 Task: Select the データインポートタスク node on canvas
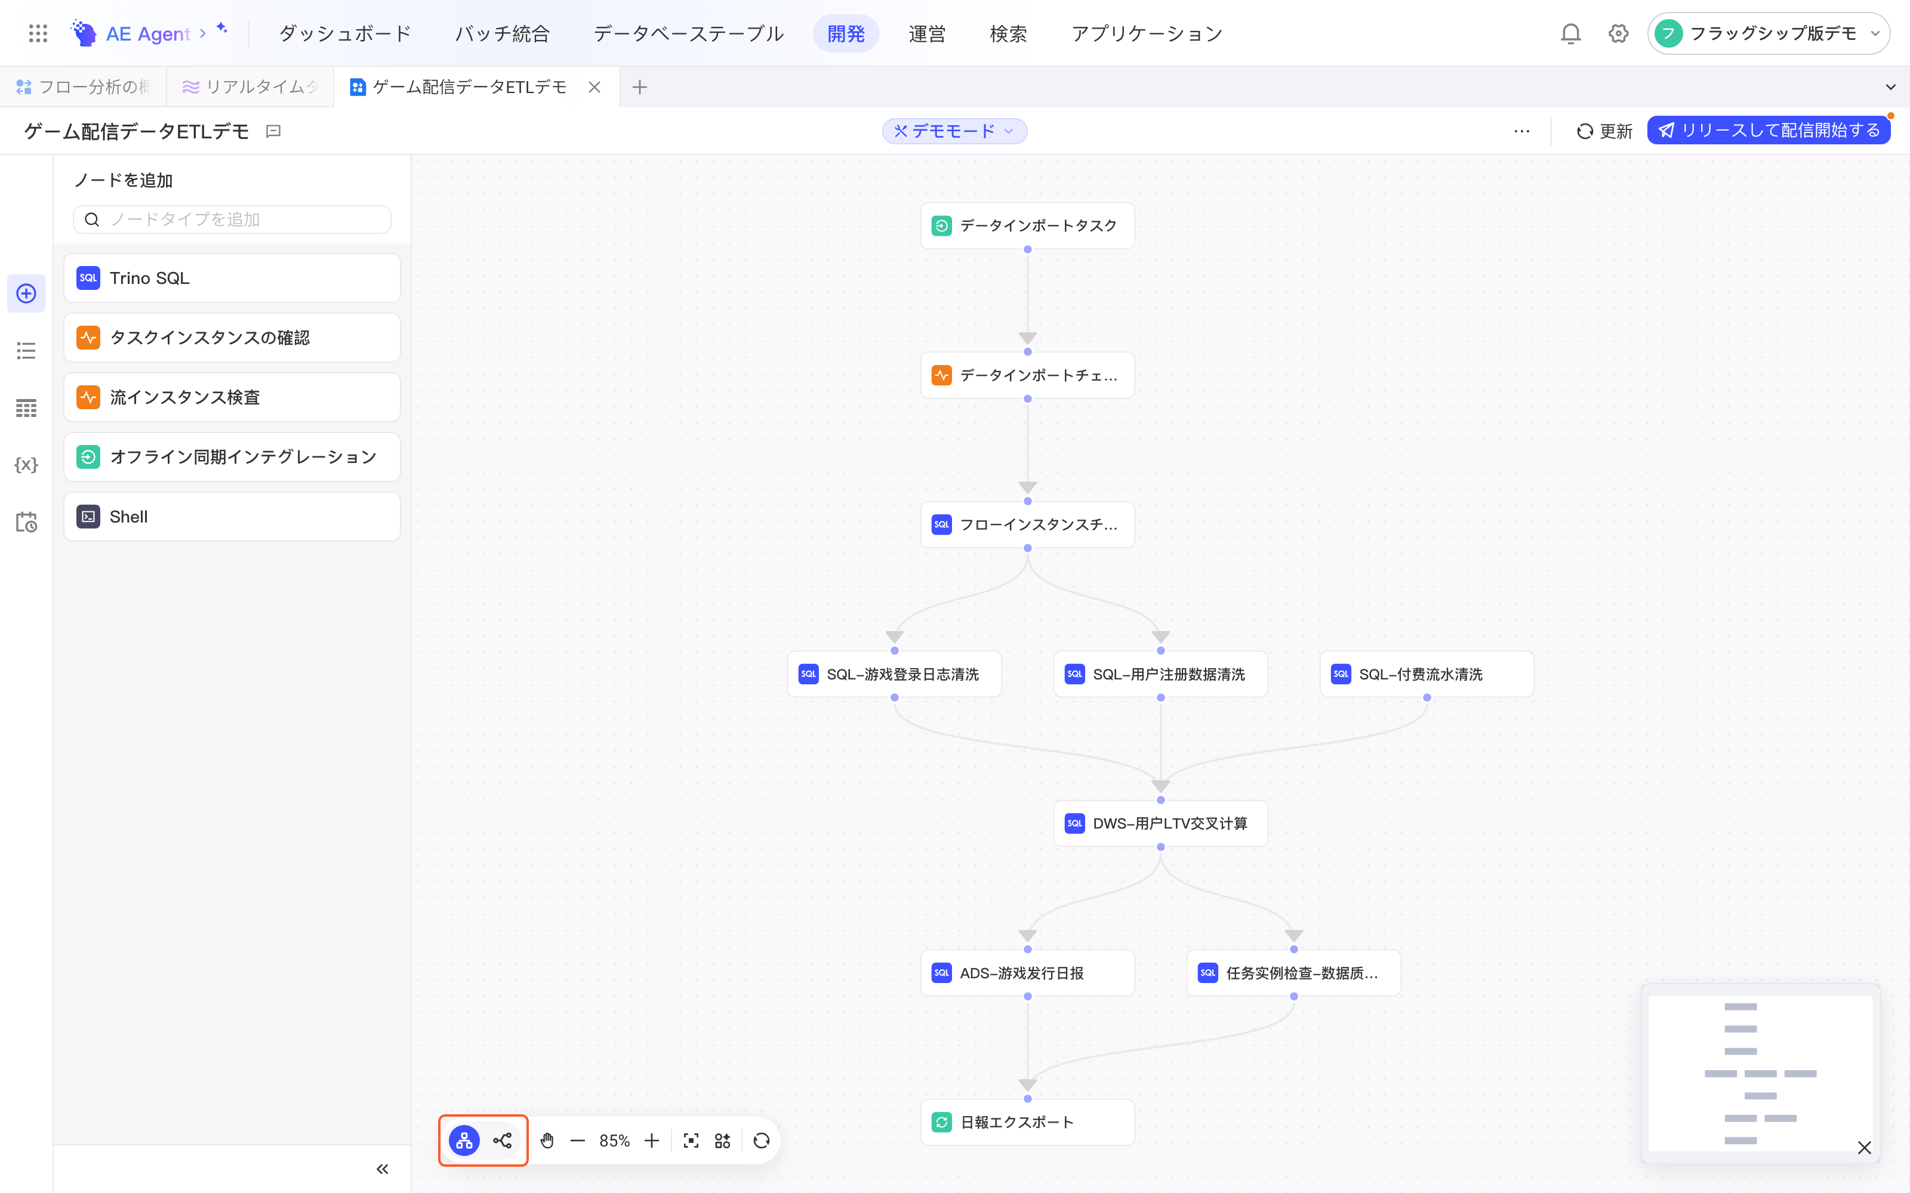tap(1027, 225)
